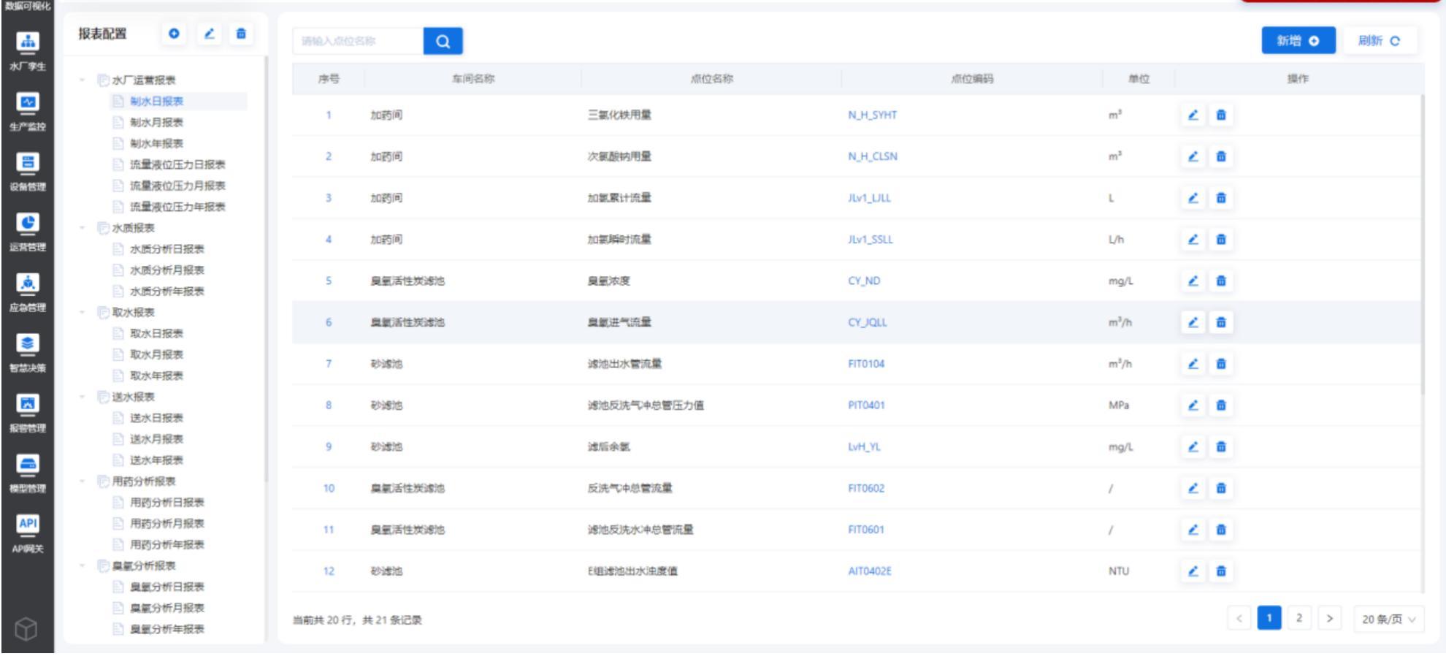Click the 刷新 button
The image size is (1446, 659).
point(1379,41)
